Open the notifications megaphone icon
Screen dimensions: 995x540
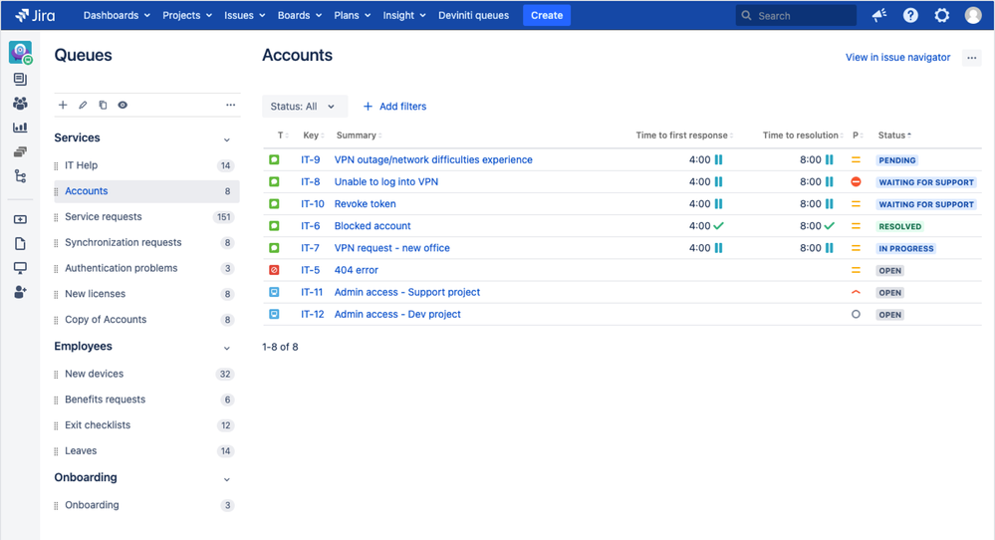coord(879,15)
